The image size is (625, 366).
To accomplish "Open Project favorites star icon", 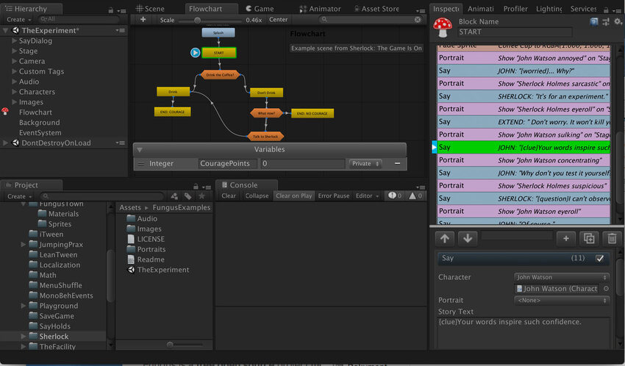I will click(201, 196).
